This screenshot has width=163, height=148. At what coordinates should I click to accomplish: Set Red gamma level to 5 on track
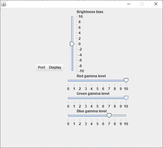point(97,81)
